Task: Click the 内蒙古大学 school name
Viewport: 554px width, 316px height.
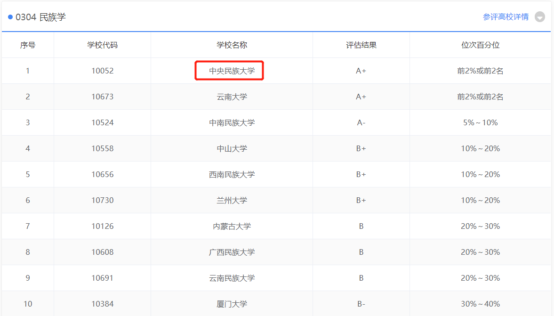Action: click(232, 227)
